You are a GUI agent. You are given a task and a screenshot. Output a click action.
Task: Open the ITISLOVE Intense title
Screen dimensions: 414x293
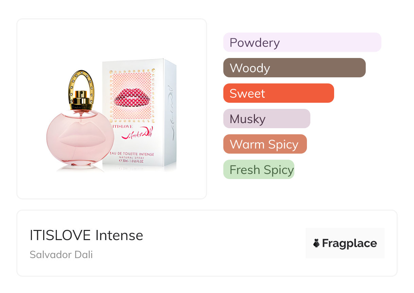point(86,235)
